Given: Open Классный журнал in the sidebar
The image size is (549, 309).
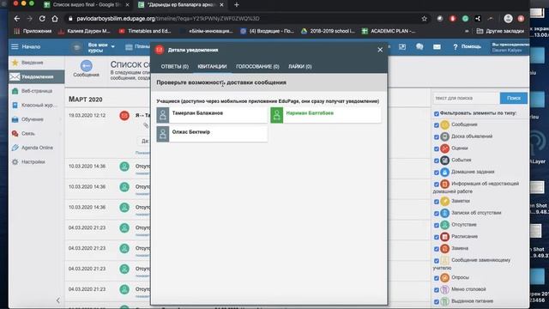Looking at the screenshot, I should 36,105.
